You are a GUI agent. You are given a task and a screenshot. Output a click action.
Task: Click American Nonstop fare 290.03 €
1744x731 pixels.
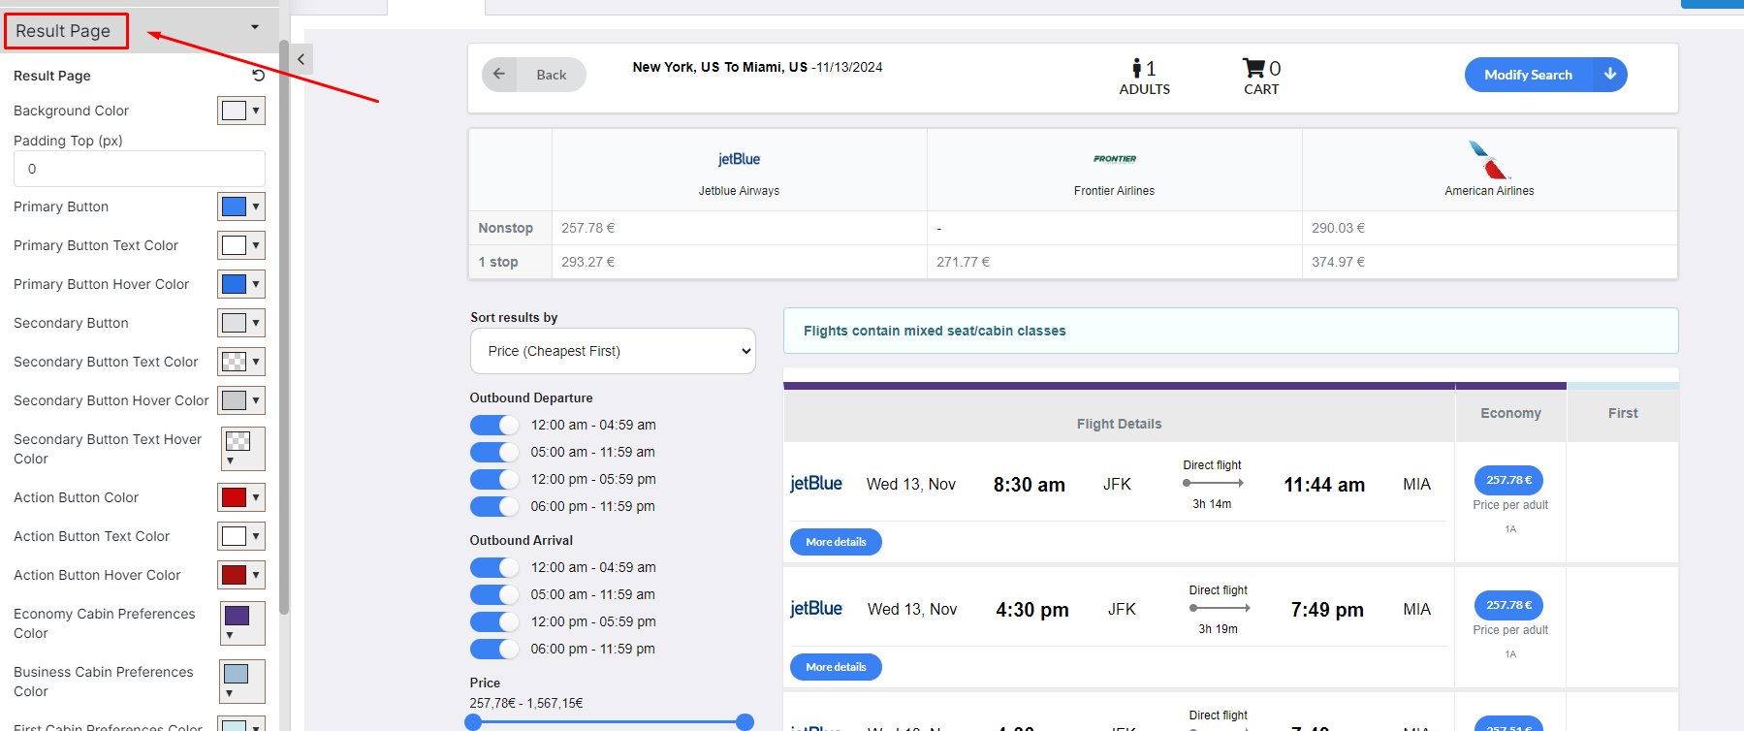[1339, 228]
